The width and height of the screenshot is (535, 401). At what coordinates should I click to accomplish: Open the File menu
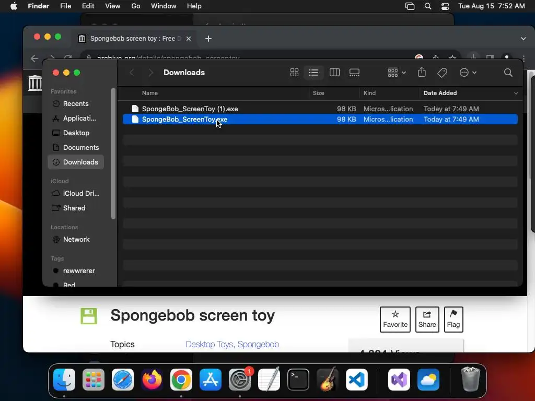(65, 6)
